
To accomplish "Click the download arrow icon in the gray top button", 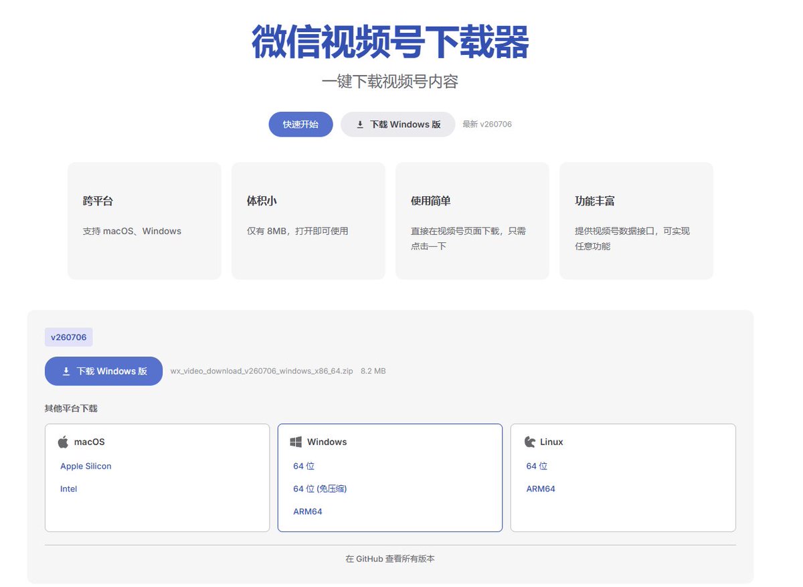I will tap(360, 124).
